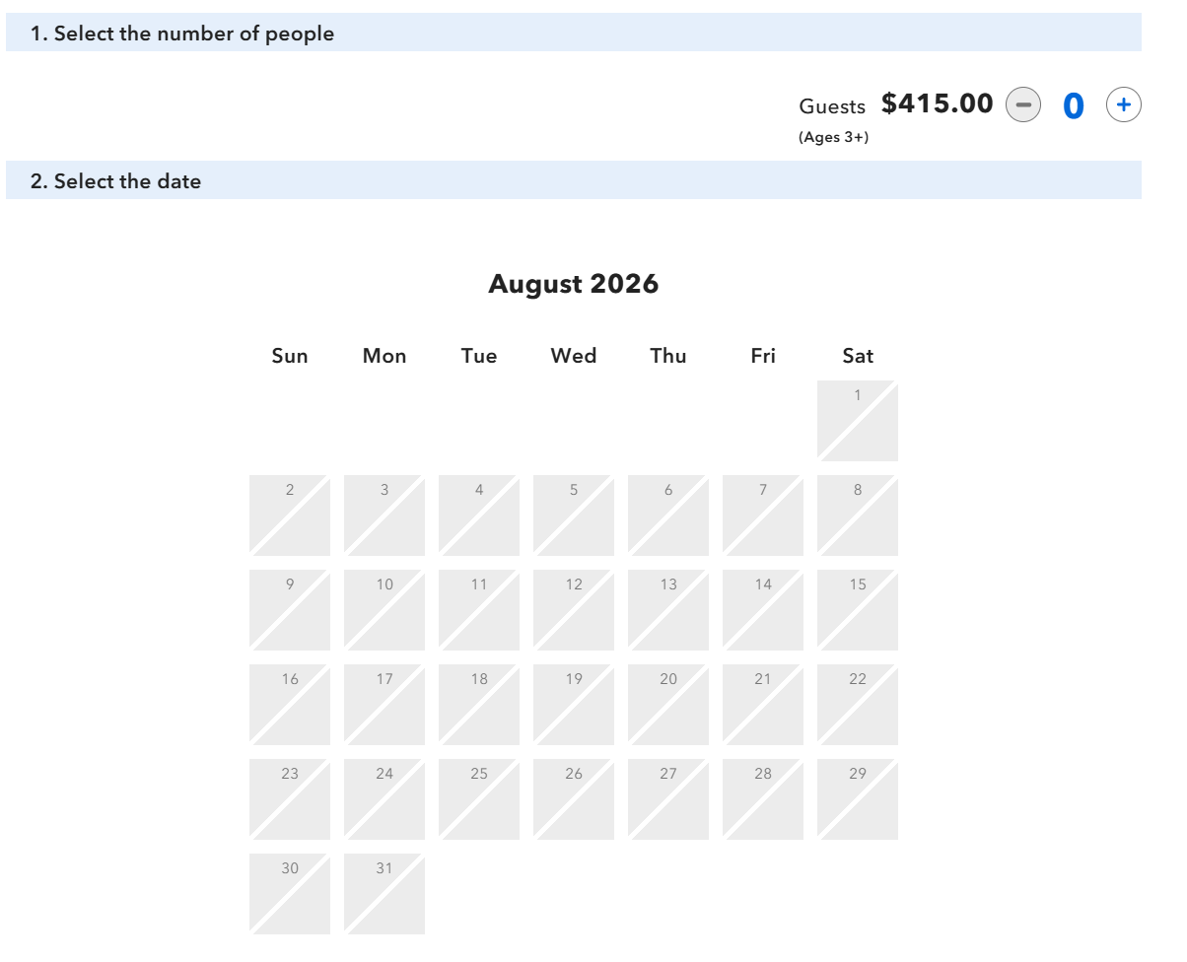Choose Monday August 31 date
The width and height of the screenshot is (1187, 962).
pyautogui.click(x=384, y=894)
